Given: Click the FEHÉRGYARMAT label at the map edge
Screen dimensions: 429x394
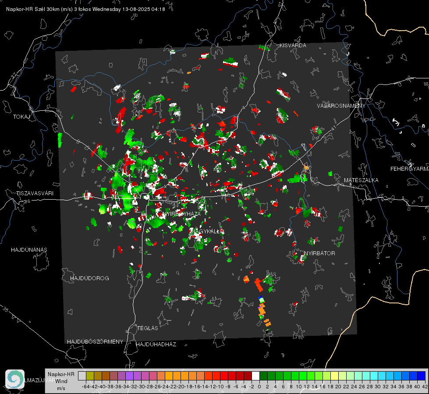Looking at the screenshot, I should pyautogui.click(x=410, y=169).
